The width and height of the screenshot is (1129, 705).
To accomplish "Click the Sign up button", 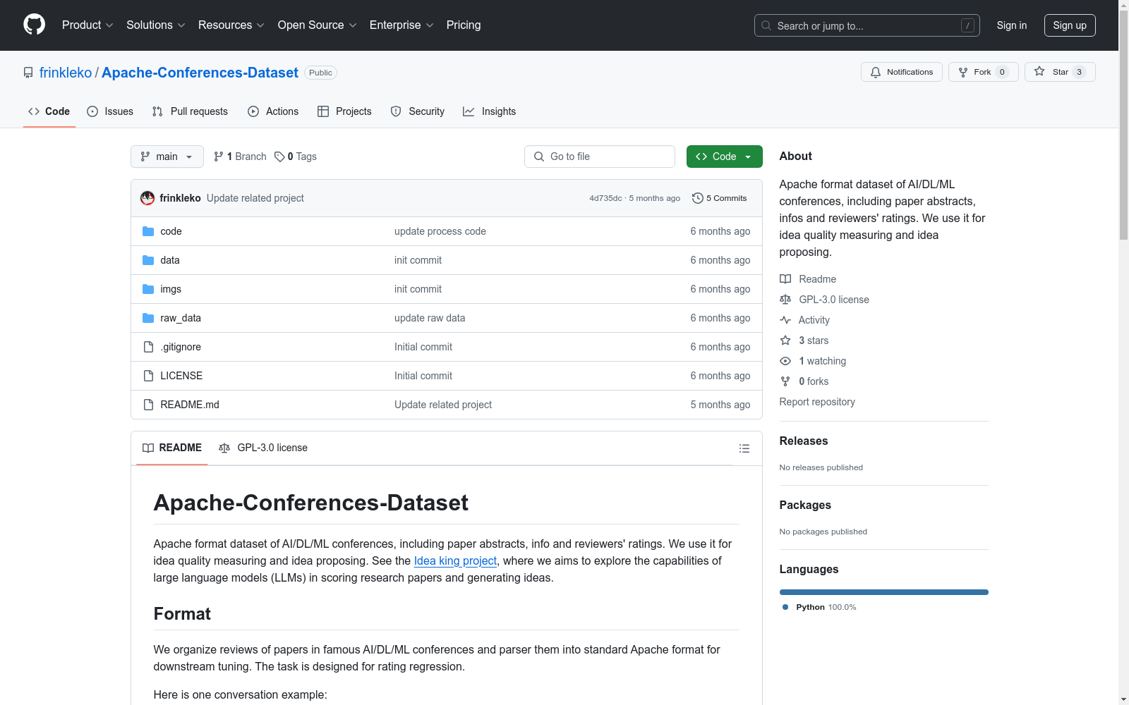I will [x=1070, y=25].
